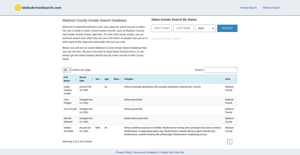Sort table by Full Name column arrows
The width and height of the screenshot is (300, 155).
76,79
